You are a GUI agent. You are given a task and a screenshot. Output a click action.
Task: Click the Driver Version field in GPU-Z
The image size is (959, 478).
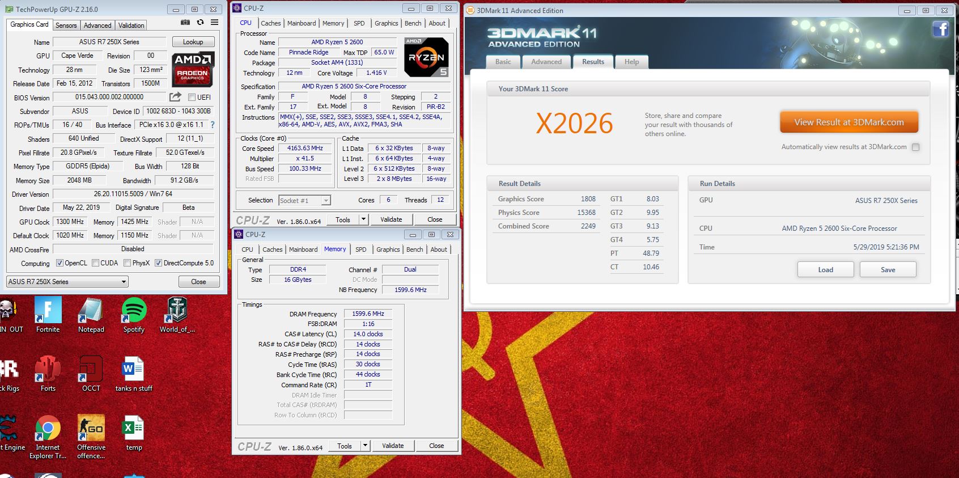coord(133,194)
